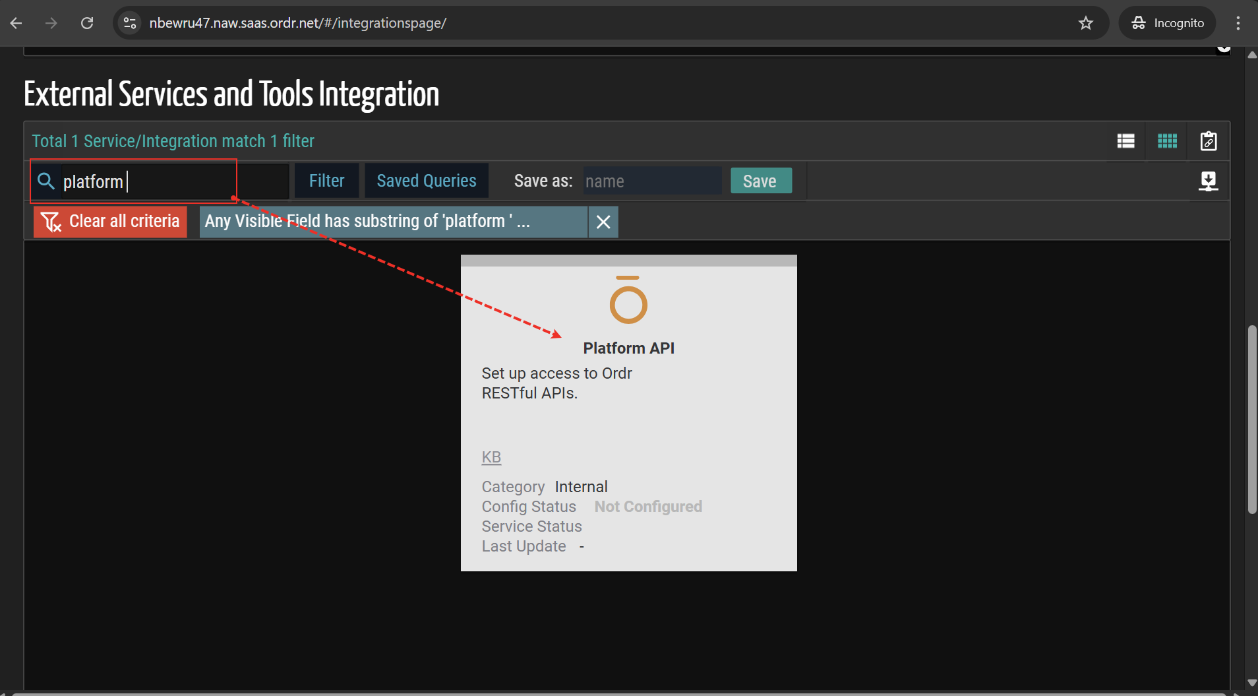1258x696 pixels.
Task: Click the Filter button
Action: (326, 181)
